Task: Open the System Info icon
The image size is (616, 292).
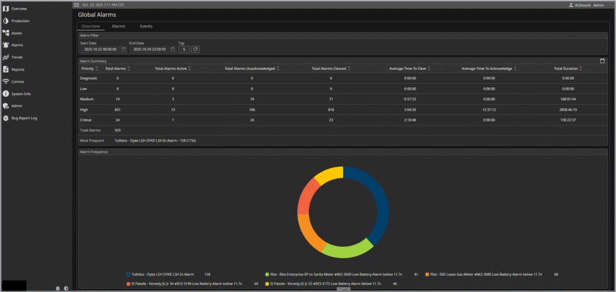Action: click(x=5, y=94)
